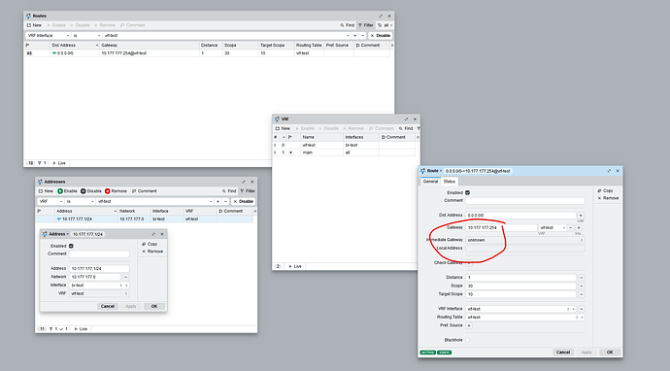The height and width of the screenshot is (371, 670).
Task: Click OK in the Route dialog
Action: (x=610, y=353)
